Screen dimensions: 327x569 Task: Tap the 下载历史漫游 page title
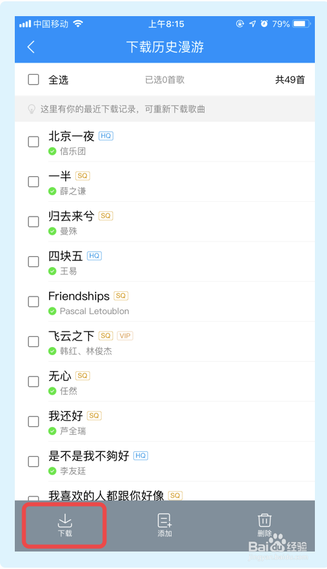(x=165, y=47)
